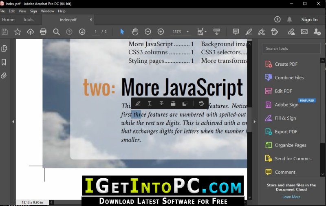The image size is (326, 206).
Task: Open the Attachments paperclip panel
Action: point(4,75)
